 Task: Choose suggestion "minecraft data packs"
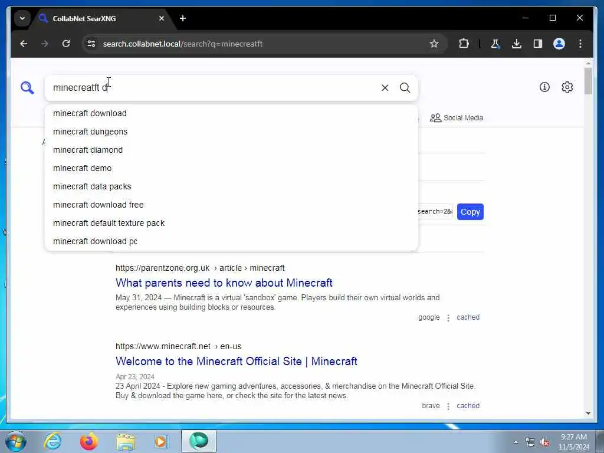pos(231,187)
